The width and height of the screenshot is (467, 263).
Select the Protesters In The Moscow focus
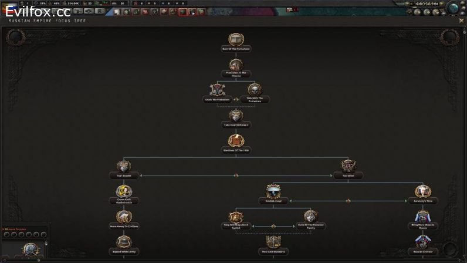[x=236, y=65]
